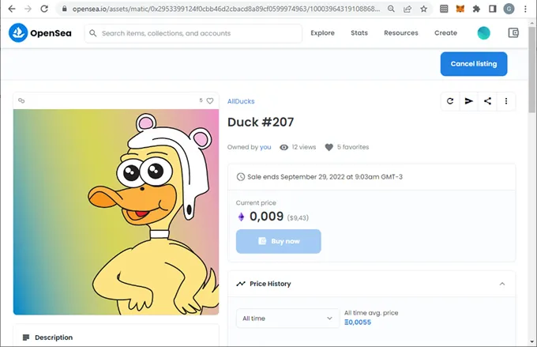Screen dimensions: 537x347
Task: Open the share icon for Duck #207
Action: 488,101
